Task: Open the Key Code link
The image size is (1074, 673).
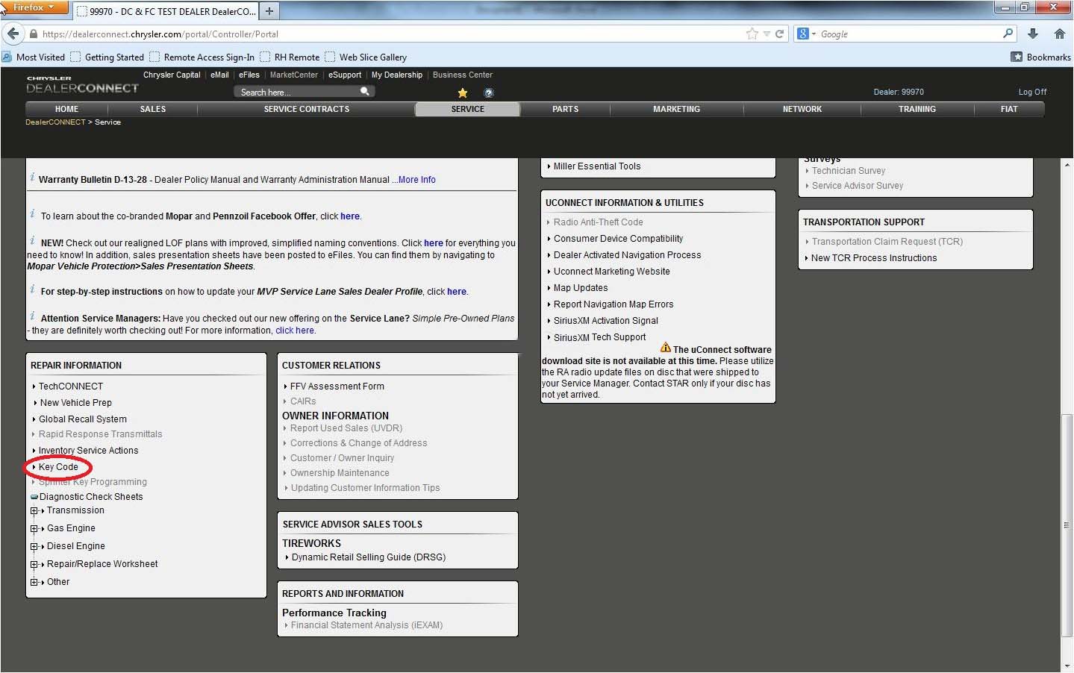Action: [x=58, y=467]
